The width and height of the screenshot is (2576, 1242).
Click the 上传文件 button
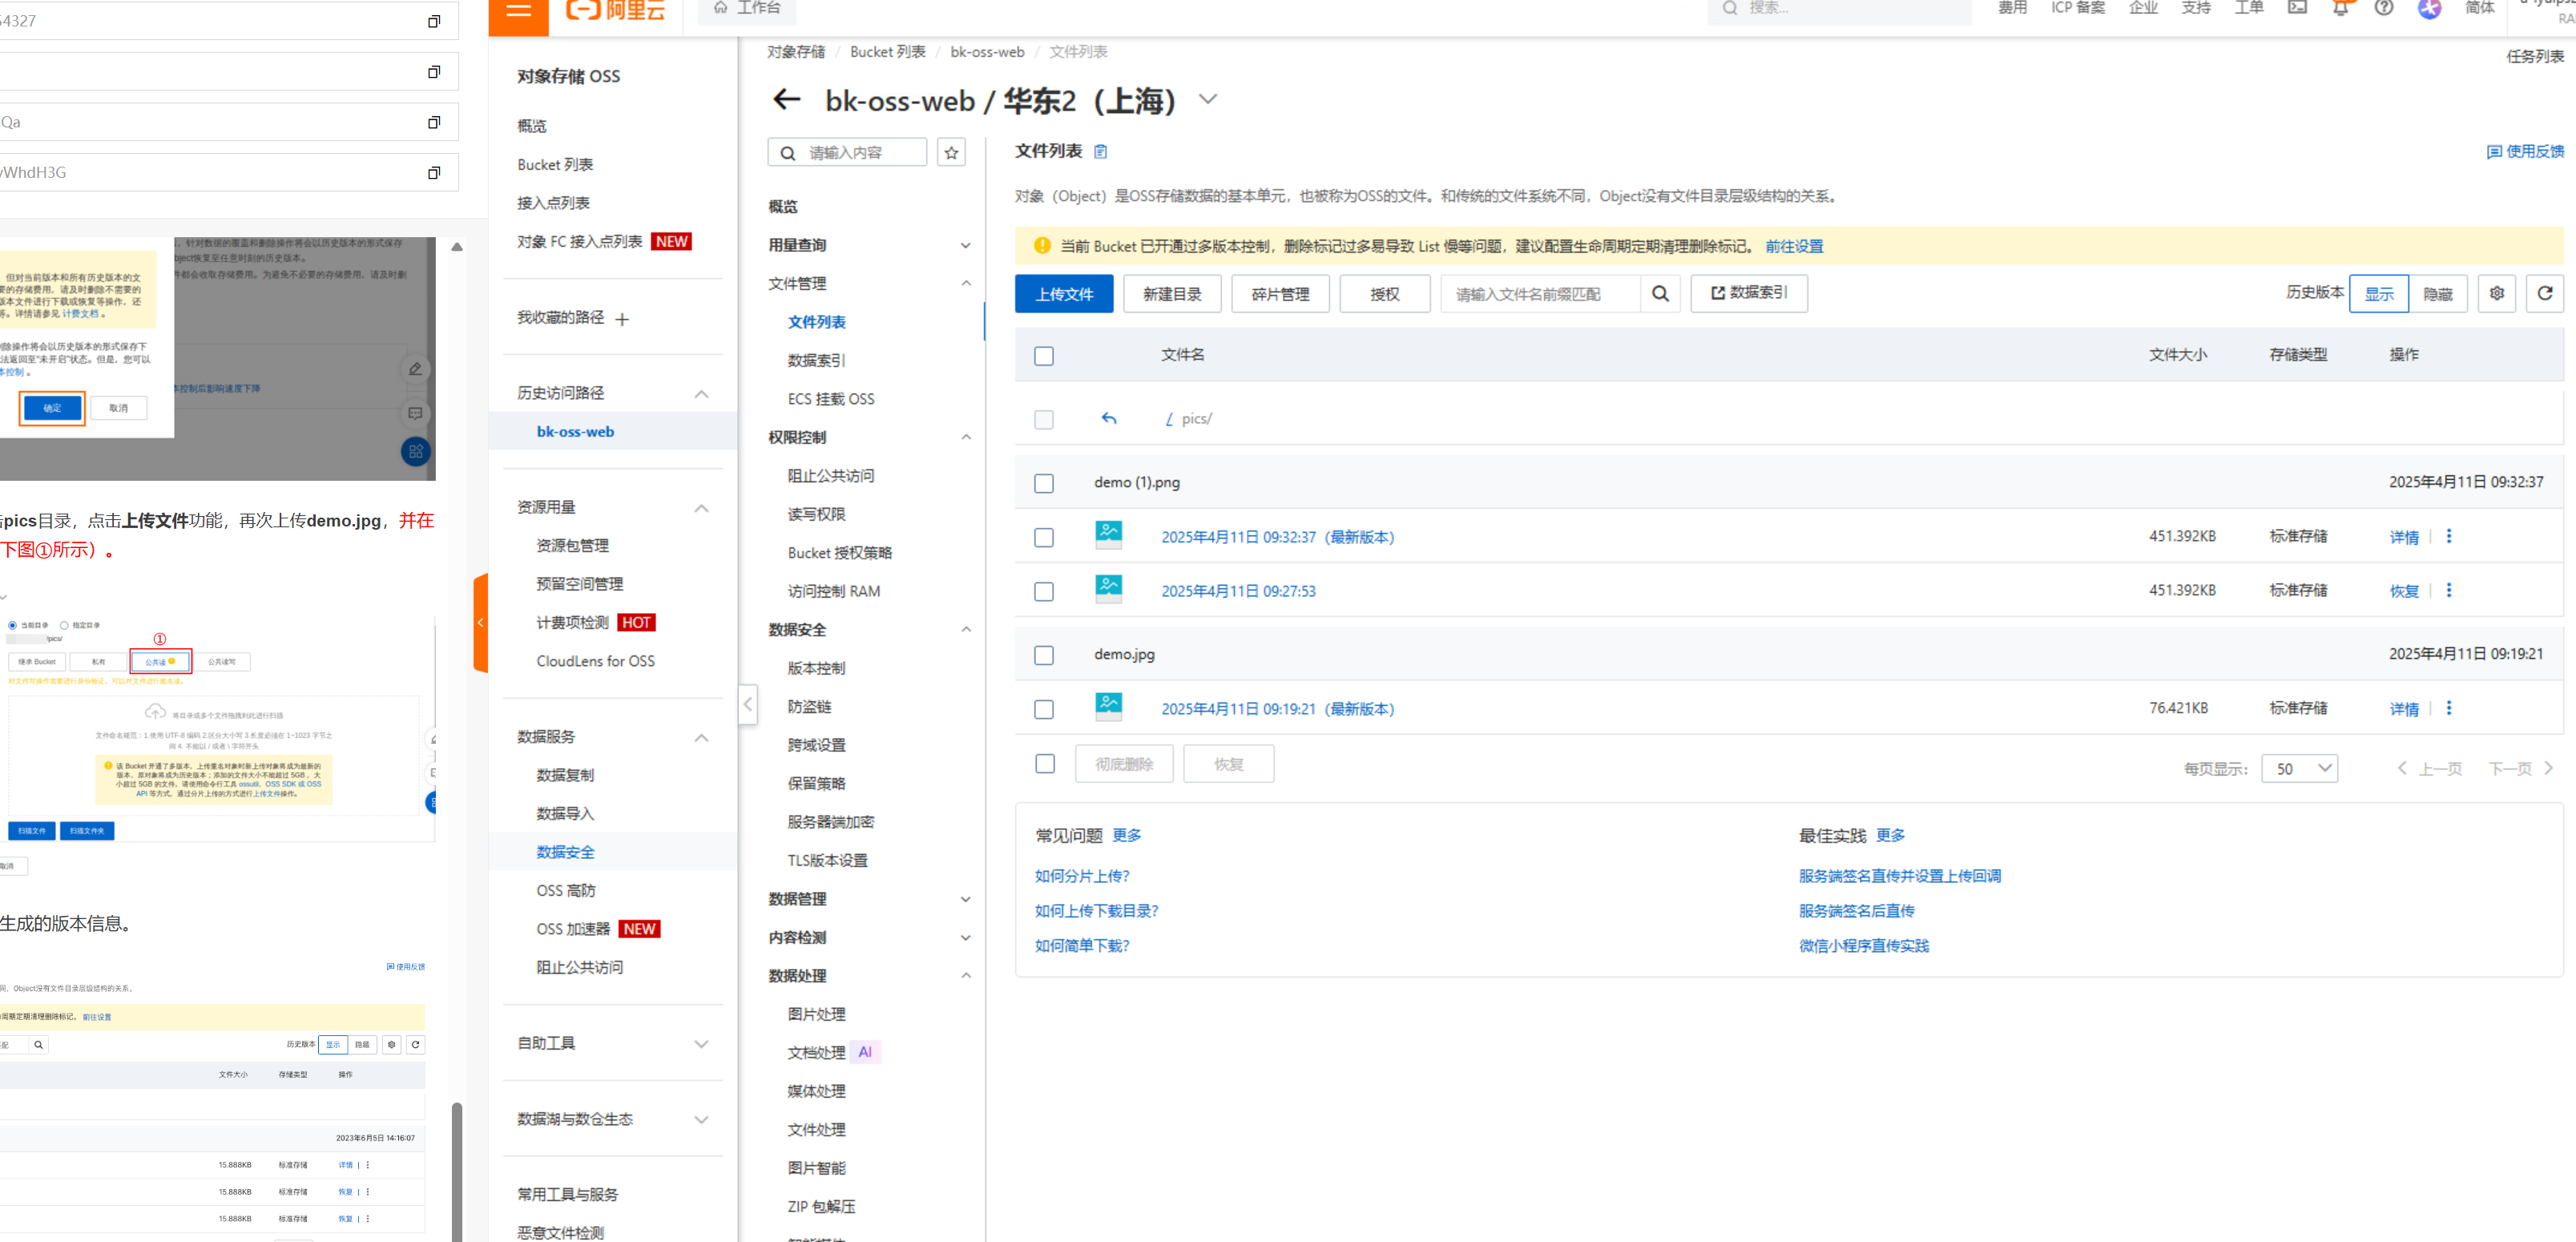click(x=1064, y=294)
